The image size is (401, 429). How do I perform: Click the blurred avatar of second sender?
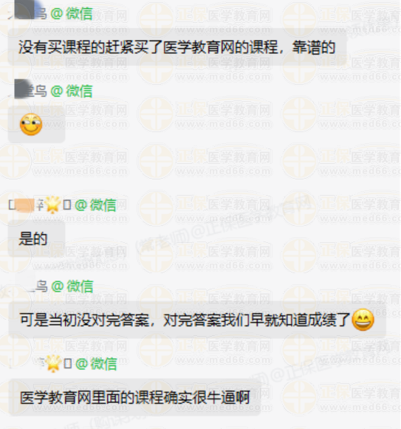24,89
